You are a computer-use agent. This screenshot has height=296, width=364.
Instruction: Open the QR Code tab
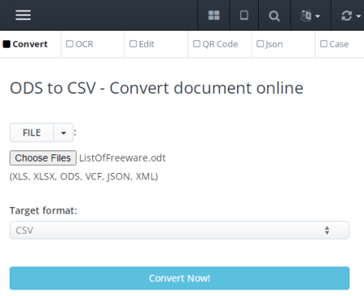[216, 44]
